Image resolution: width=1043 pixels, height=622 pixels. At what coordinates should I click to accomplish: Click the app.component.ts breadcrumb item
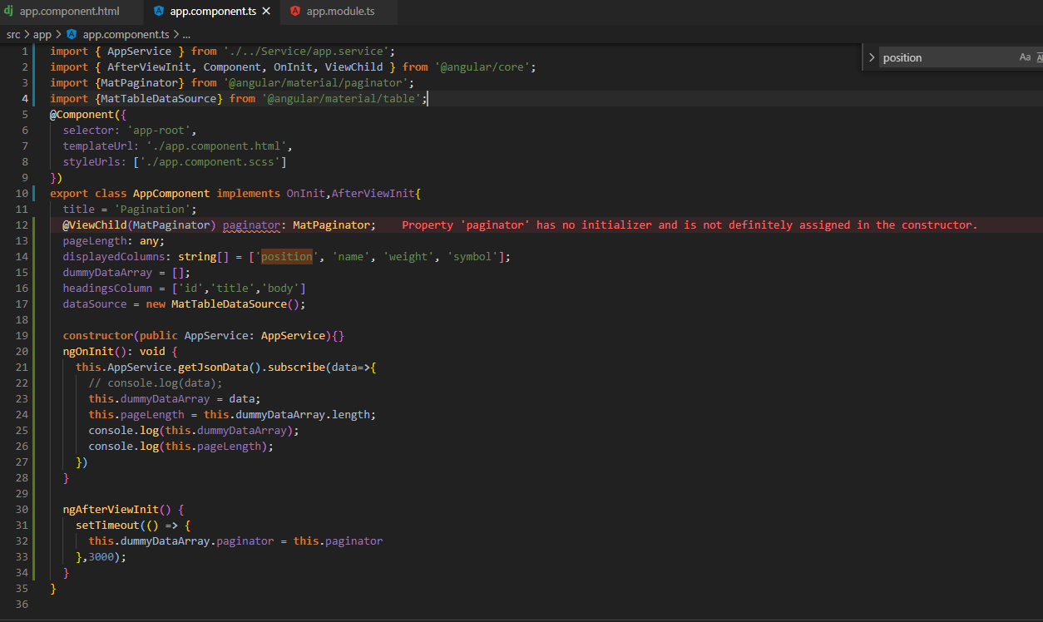pos(127,34)
